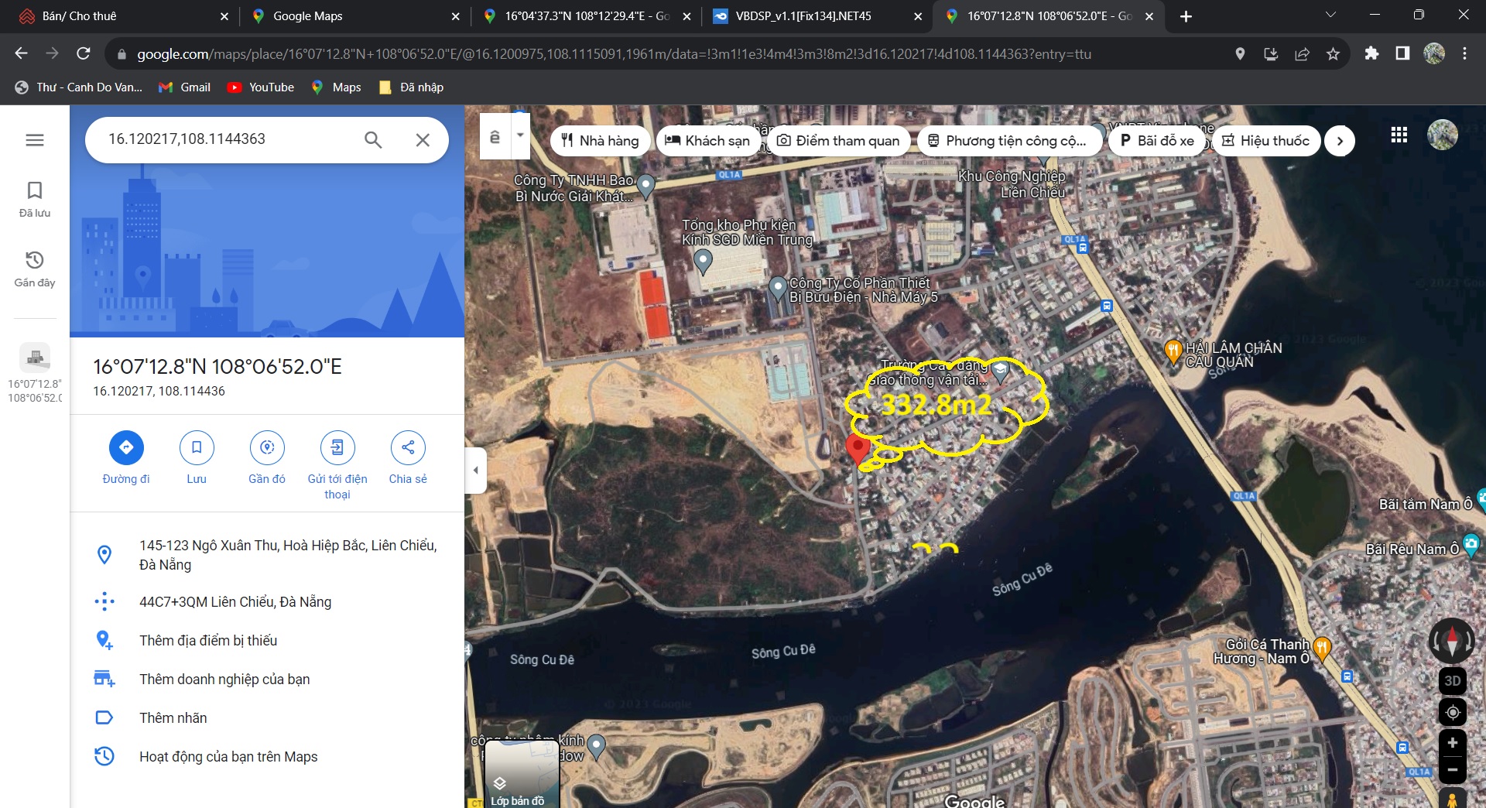This screenshot has width=1486, height=808.
Task: Open the Đã lưu saved places
Action: (35, 200)
